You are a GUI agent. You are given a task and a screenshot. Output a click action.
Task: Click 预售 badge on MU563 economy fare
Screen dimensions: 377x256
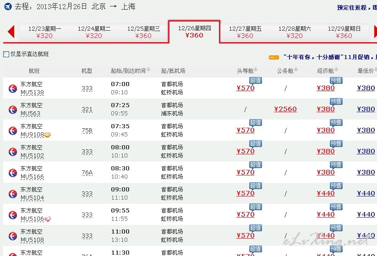[x=336, y=102]
